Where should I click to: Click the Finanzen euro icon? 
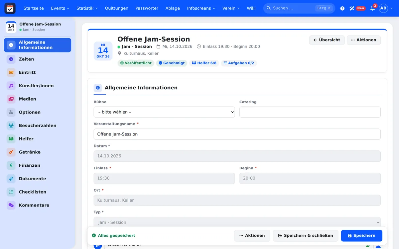[x=11, y=165]
